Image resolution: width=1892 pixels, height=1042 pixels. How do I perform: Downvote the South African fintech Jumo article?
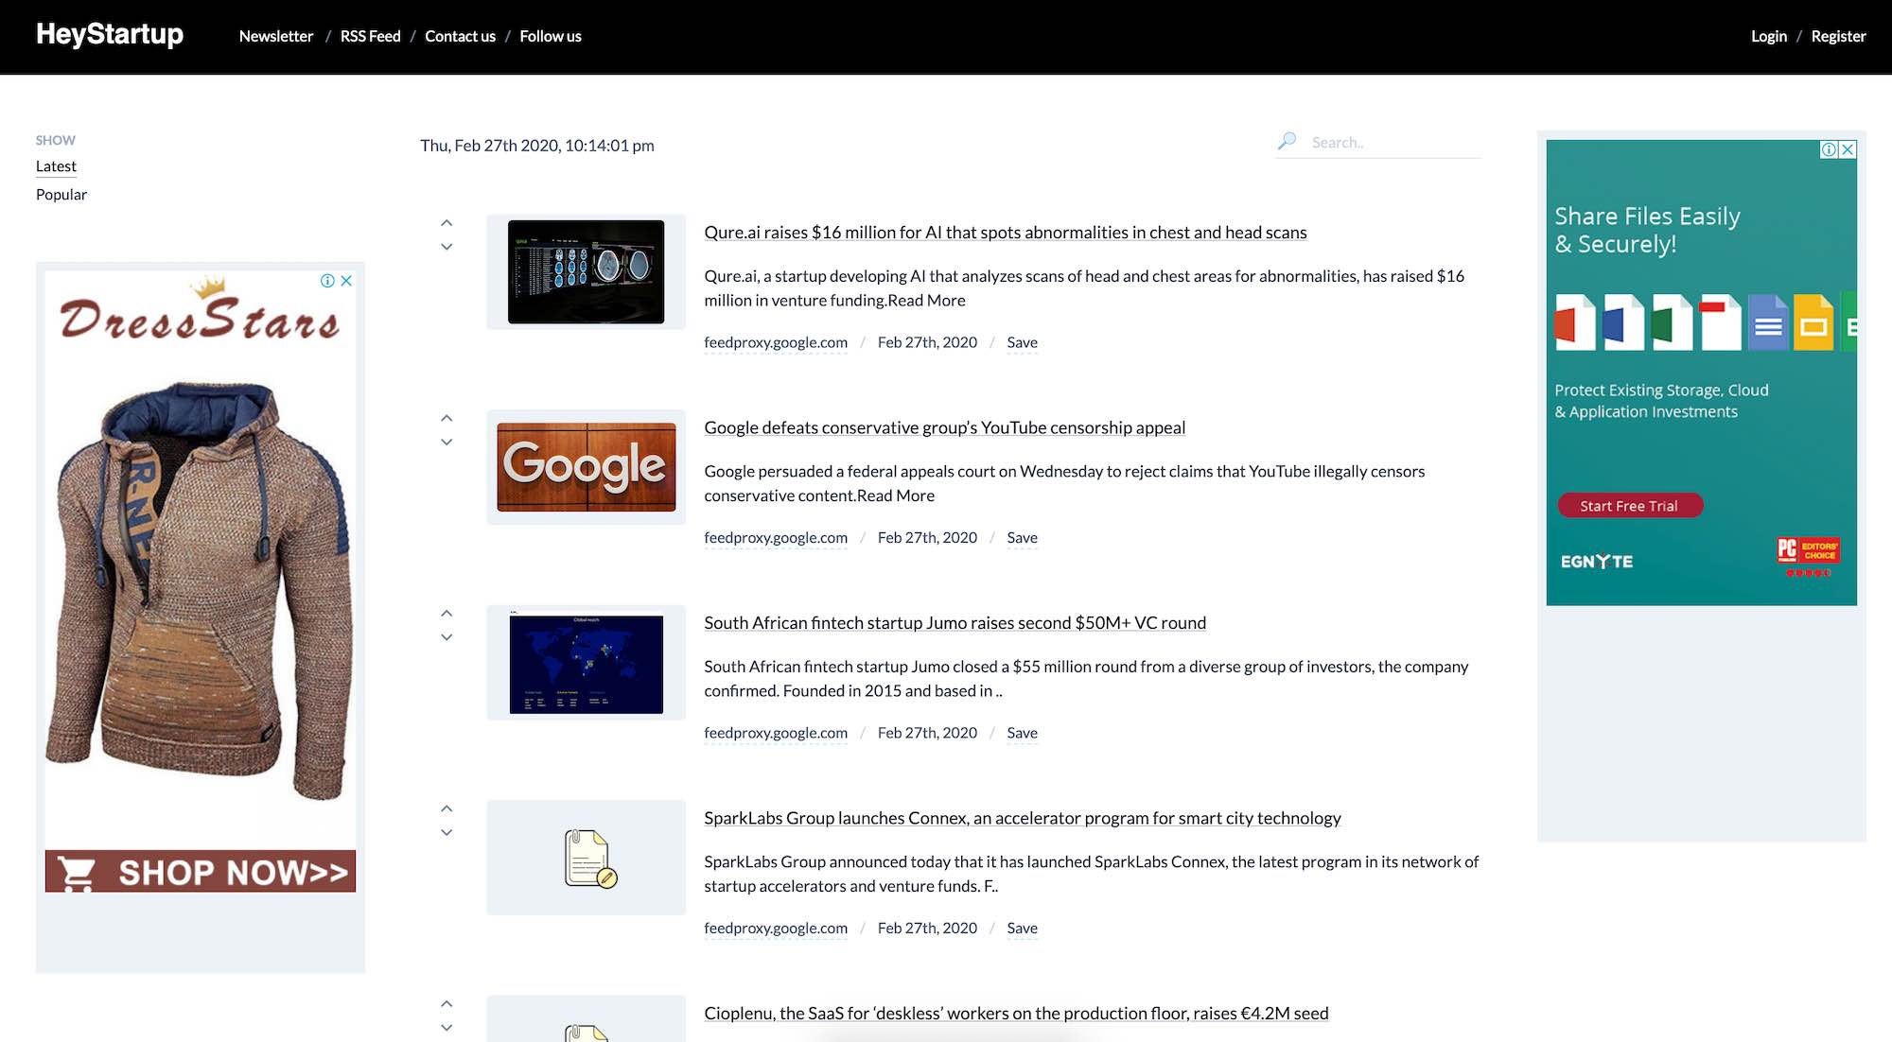[447, 637]
